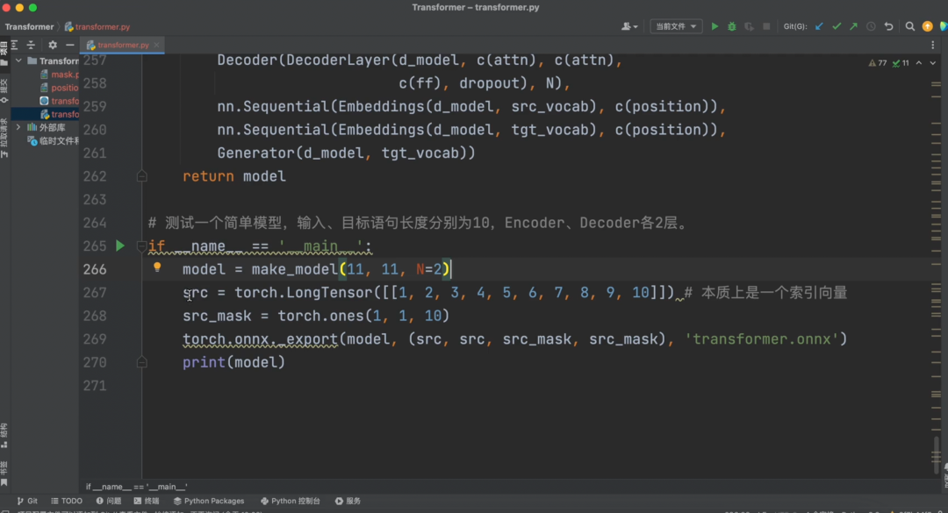This screenshot has width=948, height=513.
Task: Toggle the 结构 structure side tab
Action: tap(4, 435)
